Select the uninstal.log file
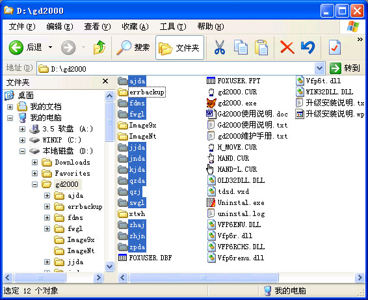 click(241, 214)
